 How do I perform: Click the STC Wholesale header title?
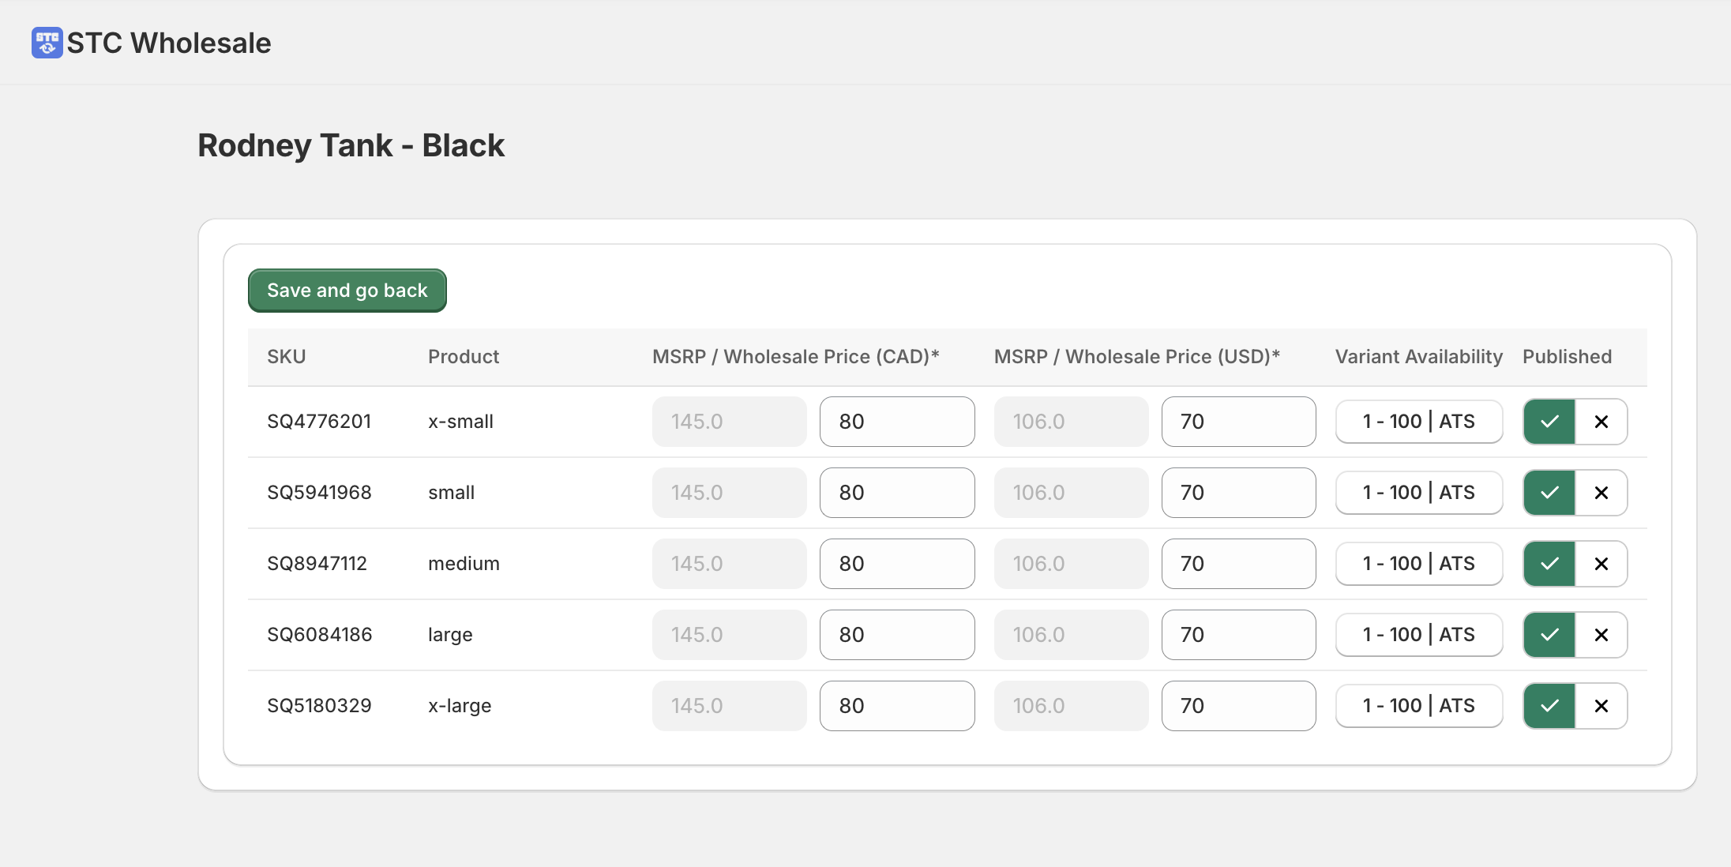tap(169, 43)
